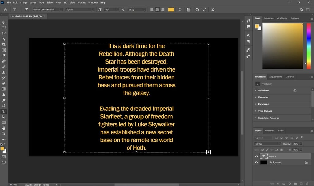The image size is (314, 186).
Task: Select the Rectangle shape tool
Action: click(x=4, y=122)
